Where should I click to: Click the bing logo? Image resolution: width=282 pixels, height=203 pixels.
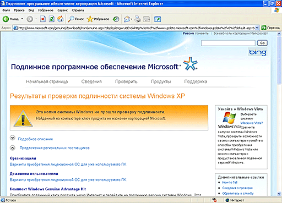click(x=258, y=52)
